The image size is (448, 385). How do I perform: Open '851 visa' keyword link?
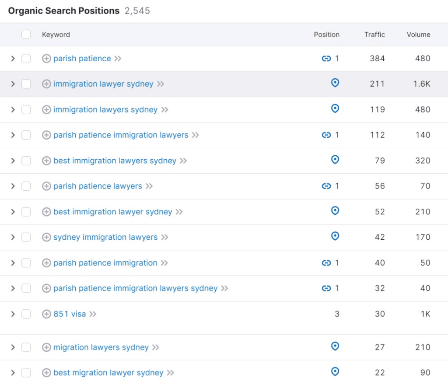(x=70, y=314)
